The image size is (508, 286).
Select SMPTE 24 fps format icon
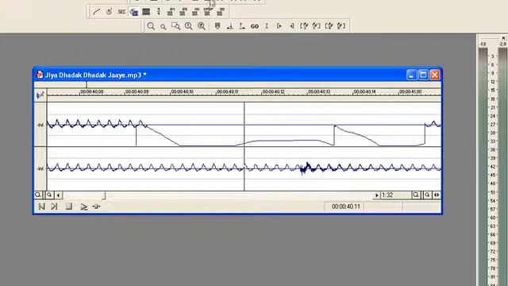tap(171, 12)
